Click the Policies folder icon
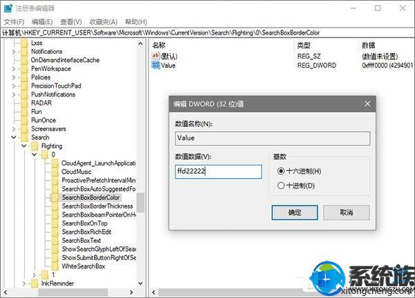 pos(25,77)
